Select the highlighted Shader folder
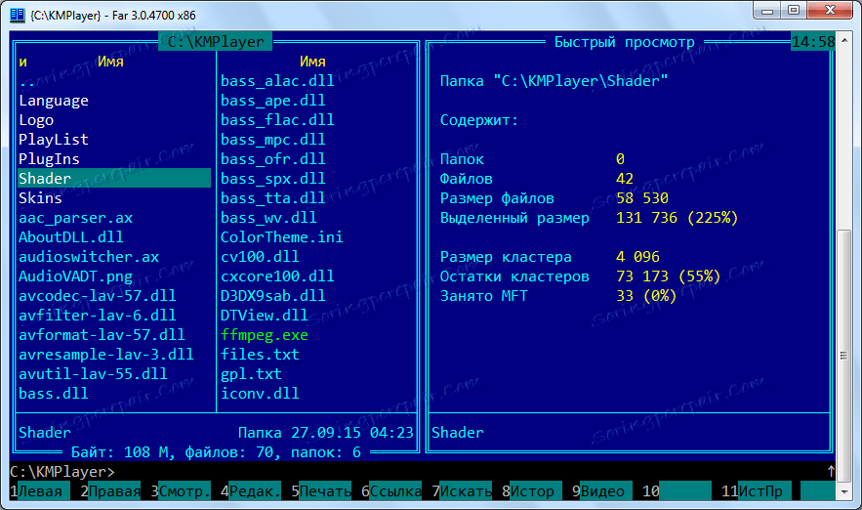Viewport: 862px width, 510px height. pos(114,178)
